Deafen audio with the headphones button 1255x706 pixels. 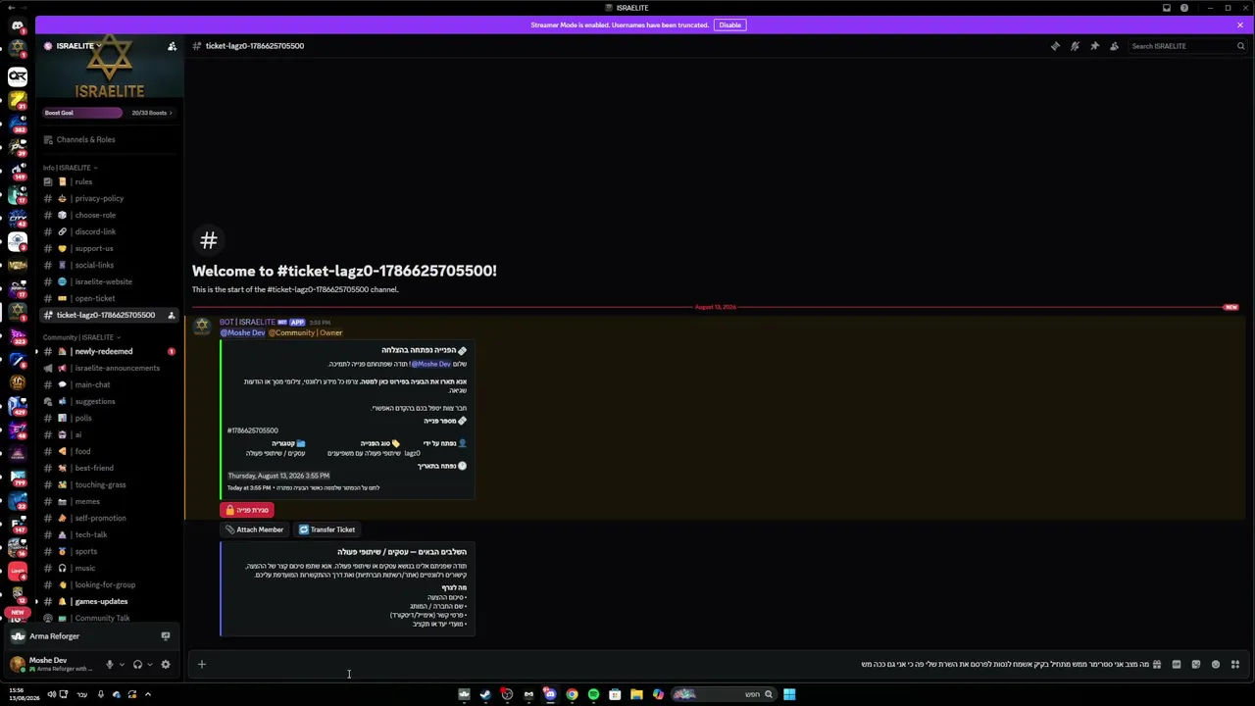(137, 665)
